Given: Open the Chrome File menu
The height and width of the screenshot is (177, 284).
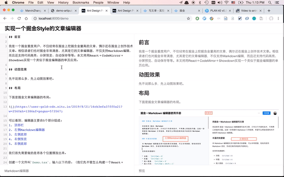Looking at the screenshot, I should pyautogui.click(x=31, y=2).
